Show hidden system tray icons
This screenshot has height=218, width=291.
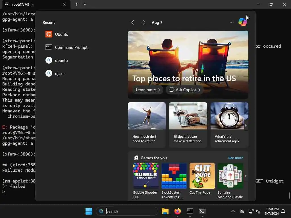233,211
